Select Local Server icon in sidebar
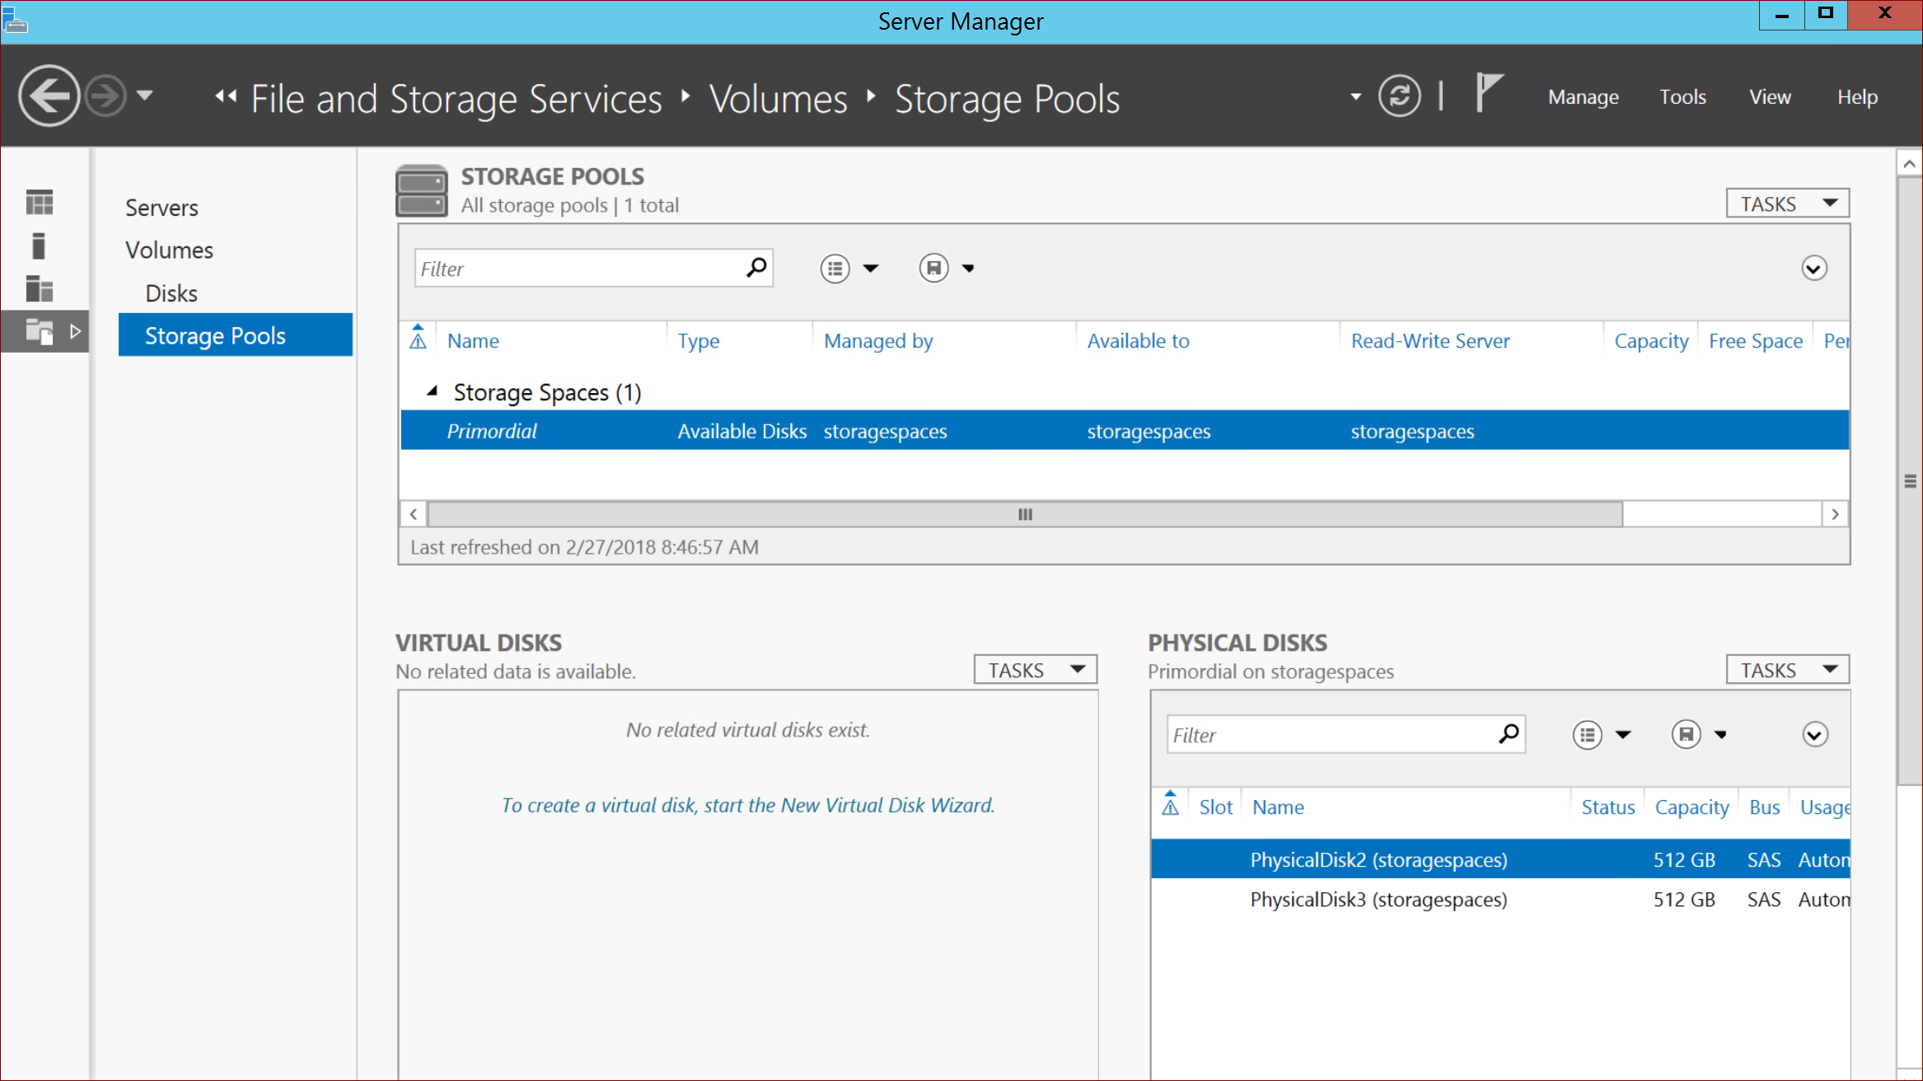The height and width of the screenshot is (1081, 1923). click(x=39, y=246)
